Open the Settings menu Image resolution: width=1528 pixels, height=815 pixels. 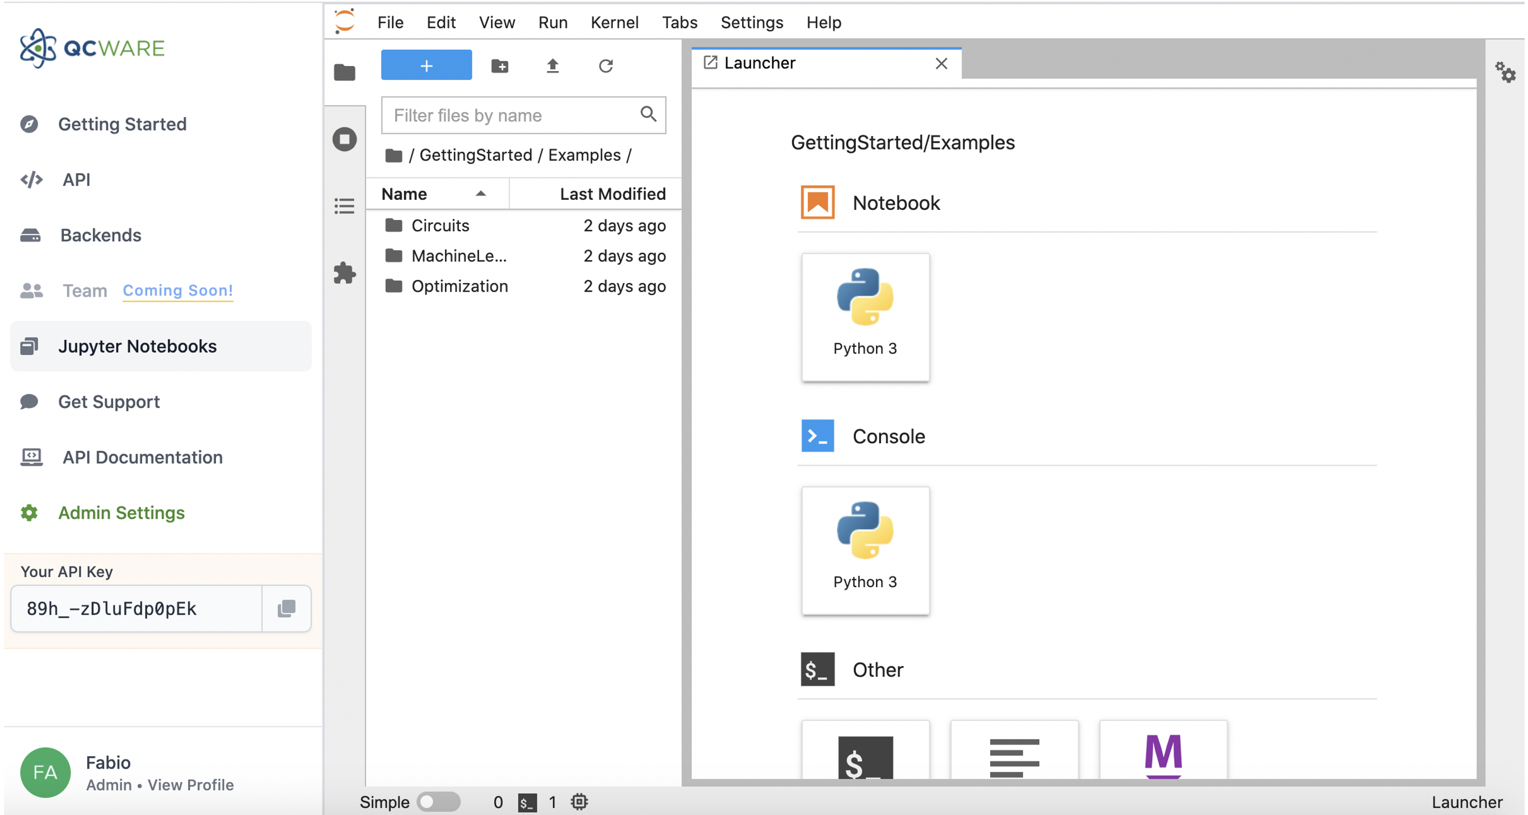tap(751, 22)
